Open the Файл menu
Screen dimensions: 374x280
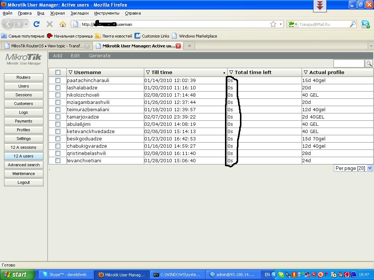[x=7, y=13]
